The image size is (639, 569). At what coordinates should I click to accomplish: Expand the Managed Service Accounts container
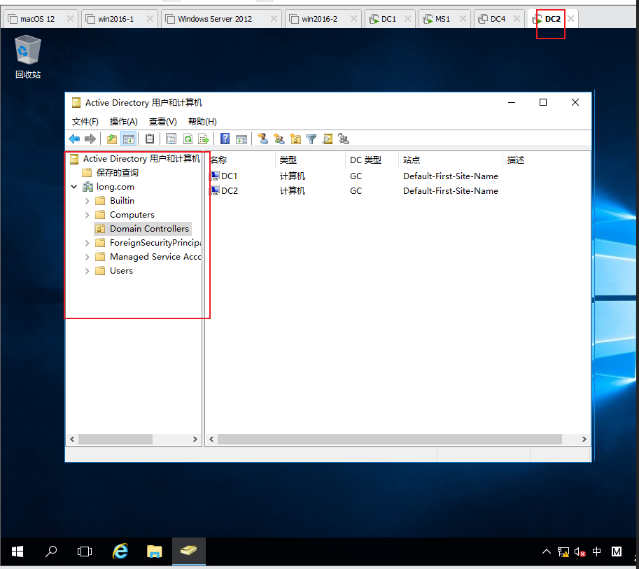click(x=87, y=257)
